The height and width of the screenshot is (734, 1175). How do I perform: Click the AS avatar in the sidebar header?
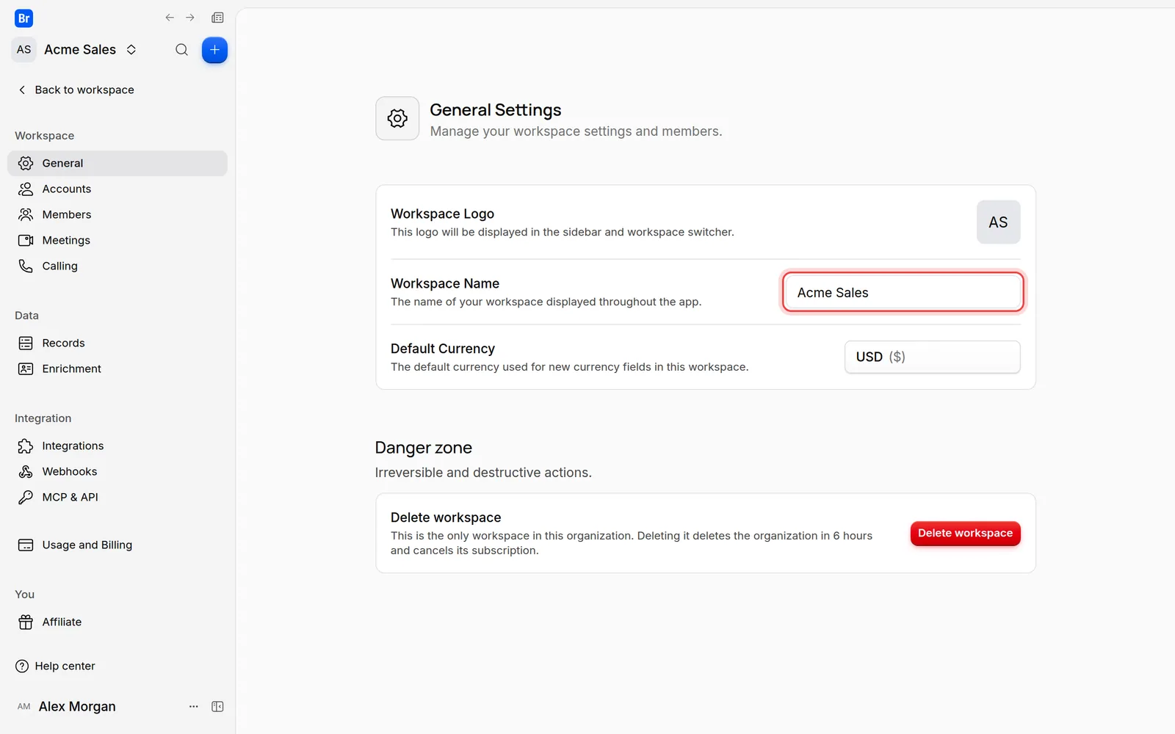tap(24, 50)
